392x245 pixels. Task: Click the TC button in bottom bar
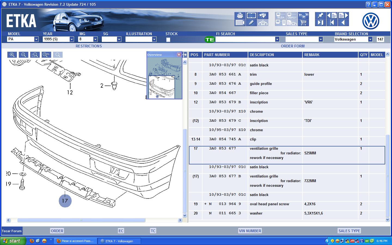(153, 231)
